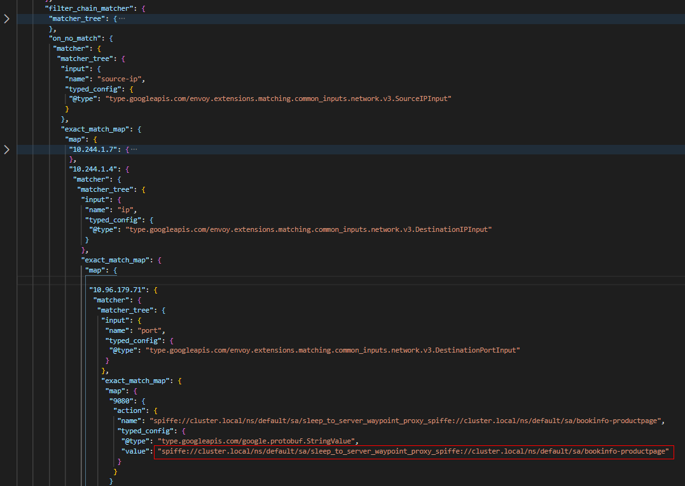Click the DestinationIPInput type URL string
The image size is (685, 486).
pos(308,229)
